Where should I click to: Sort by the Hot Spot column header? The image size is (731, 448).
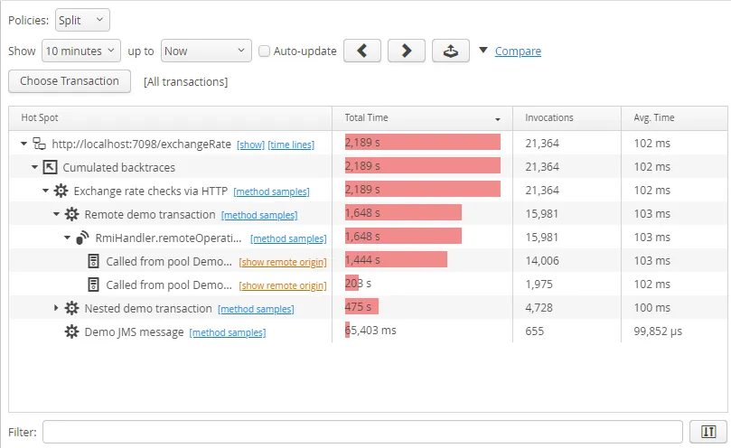tap(170, 118)
